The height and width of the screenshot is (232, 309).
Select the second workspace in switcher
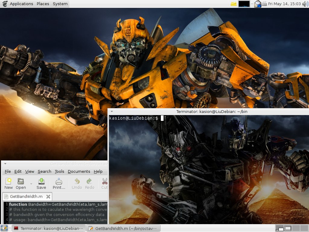288,228
